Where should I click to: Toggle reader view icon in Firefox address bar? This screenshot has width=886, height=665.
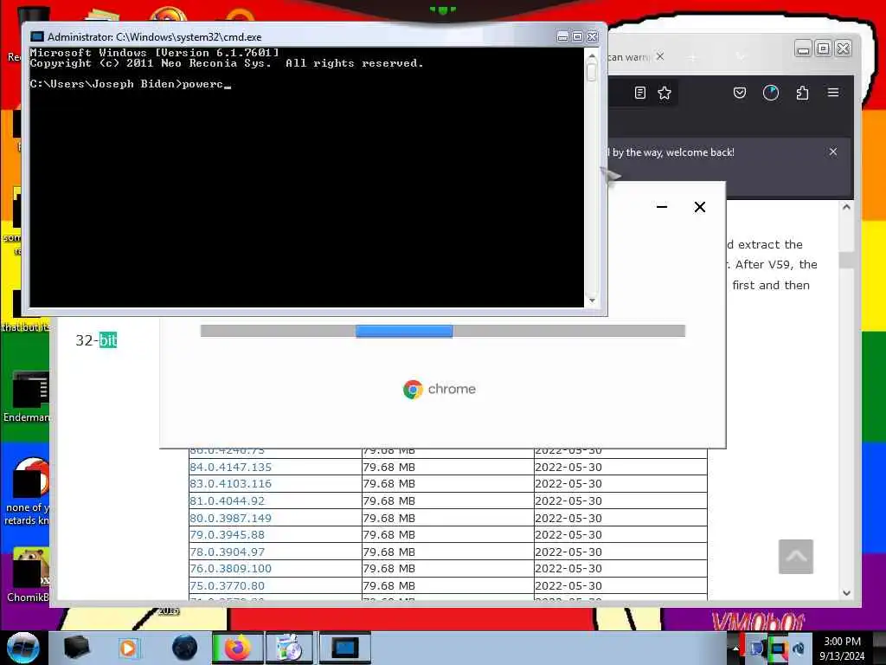tap(639, 93)
